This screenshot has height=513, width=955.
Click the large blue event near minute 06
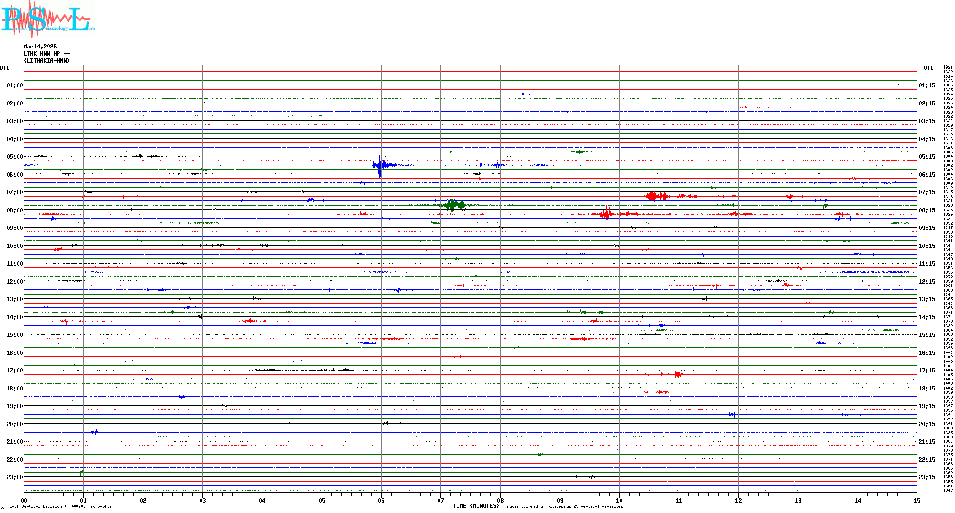pos(381,165)
